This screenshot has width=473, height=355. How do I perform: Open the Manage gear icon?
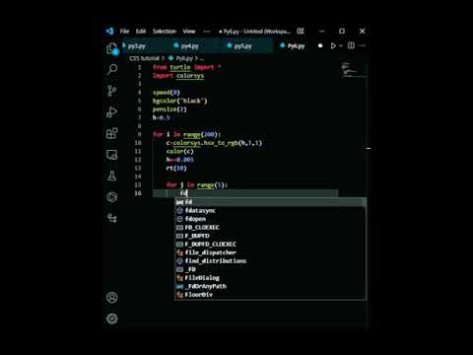(112, 319)
